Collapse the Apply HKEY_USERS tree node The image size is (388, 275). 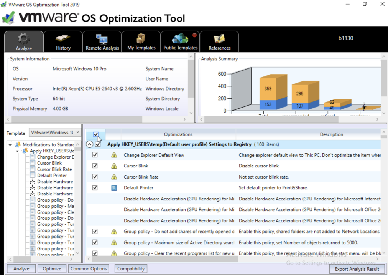point(17,151)
